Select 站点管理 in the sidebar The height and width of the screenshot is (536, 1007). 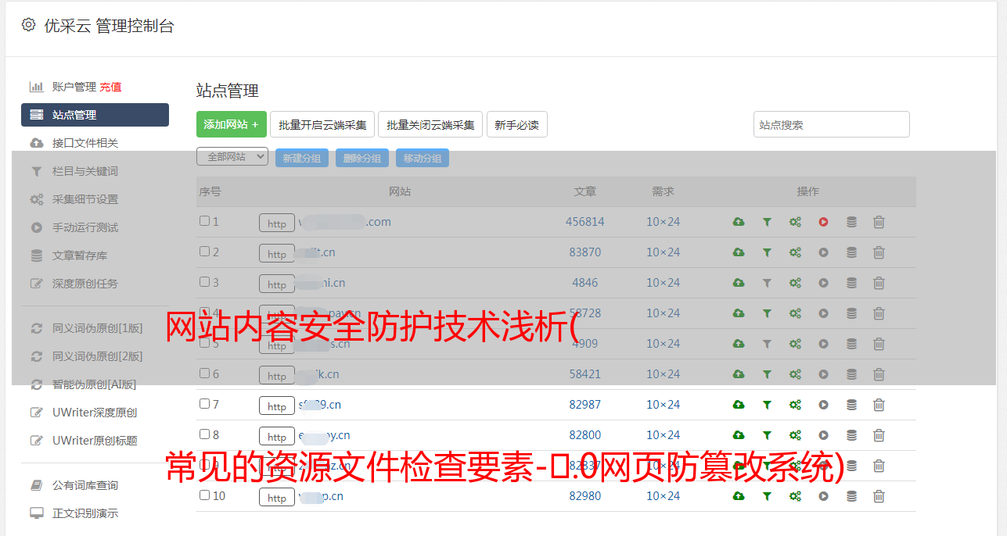coord(95,115)
